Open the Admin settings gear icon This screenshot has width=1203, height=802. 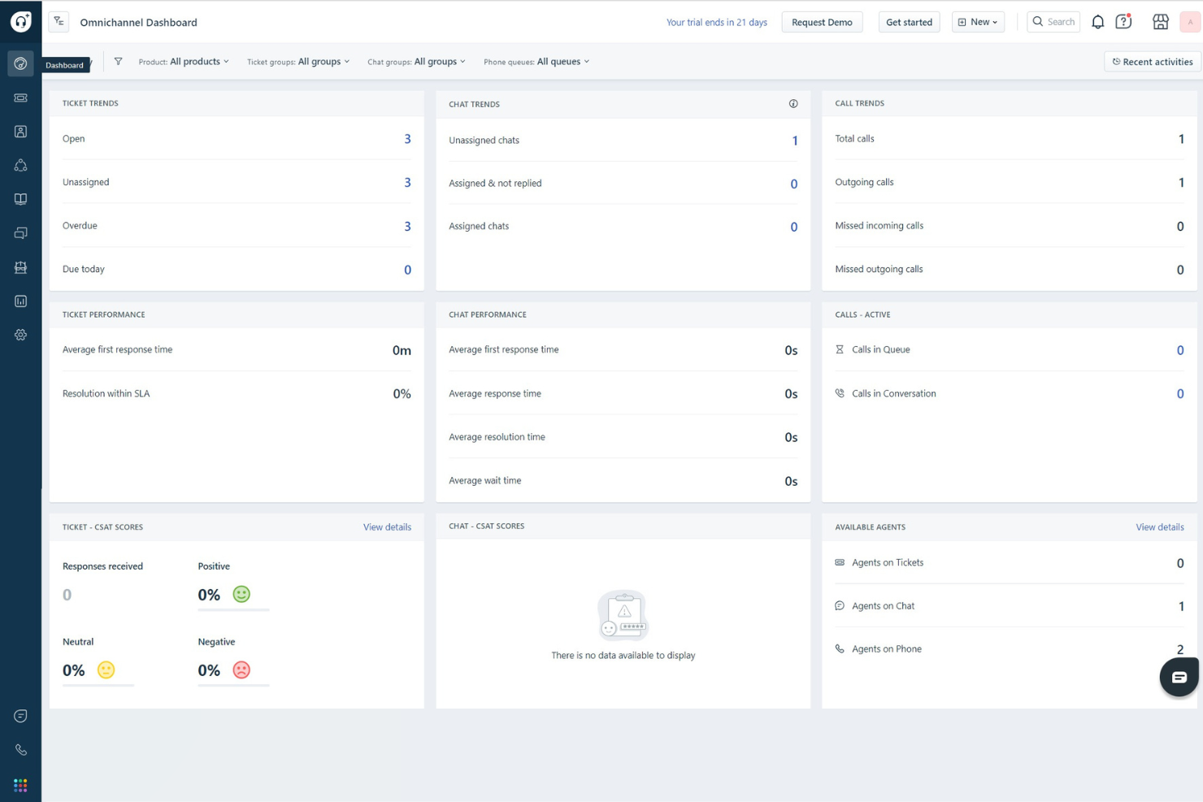click(20, 334)
